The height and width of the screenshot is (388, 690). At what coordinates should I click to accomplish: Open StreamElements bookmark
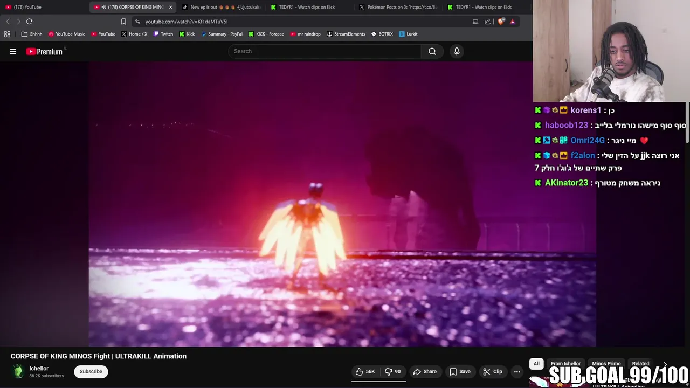pyautogui.click(x=346, y=34)
